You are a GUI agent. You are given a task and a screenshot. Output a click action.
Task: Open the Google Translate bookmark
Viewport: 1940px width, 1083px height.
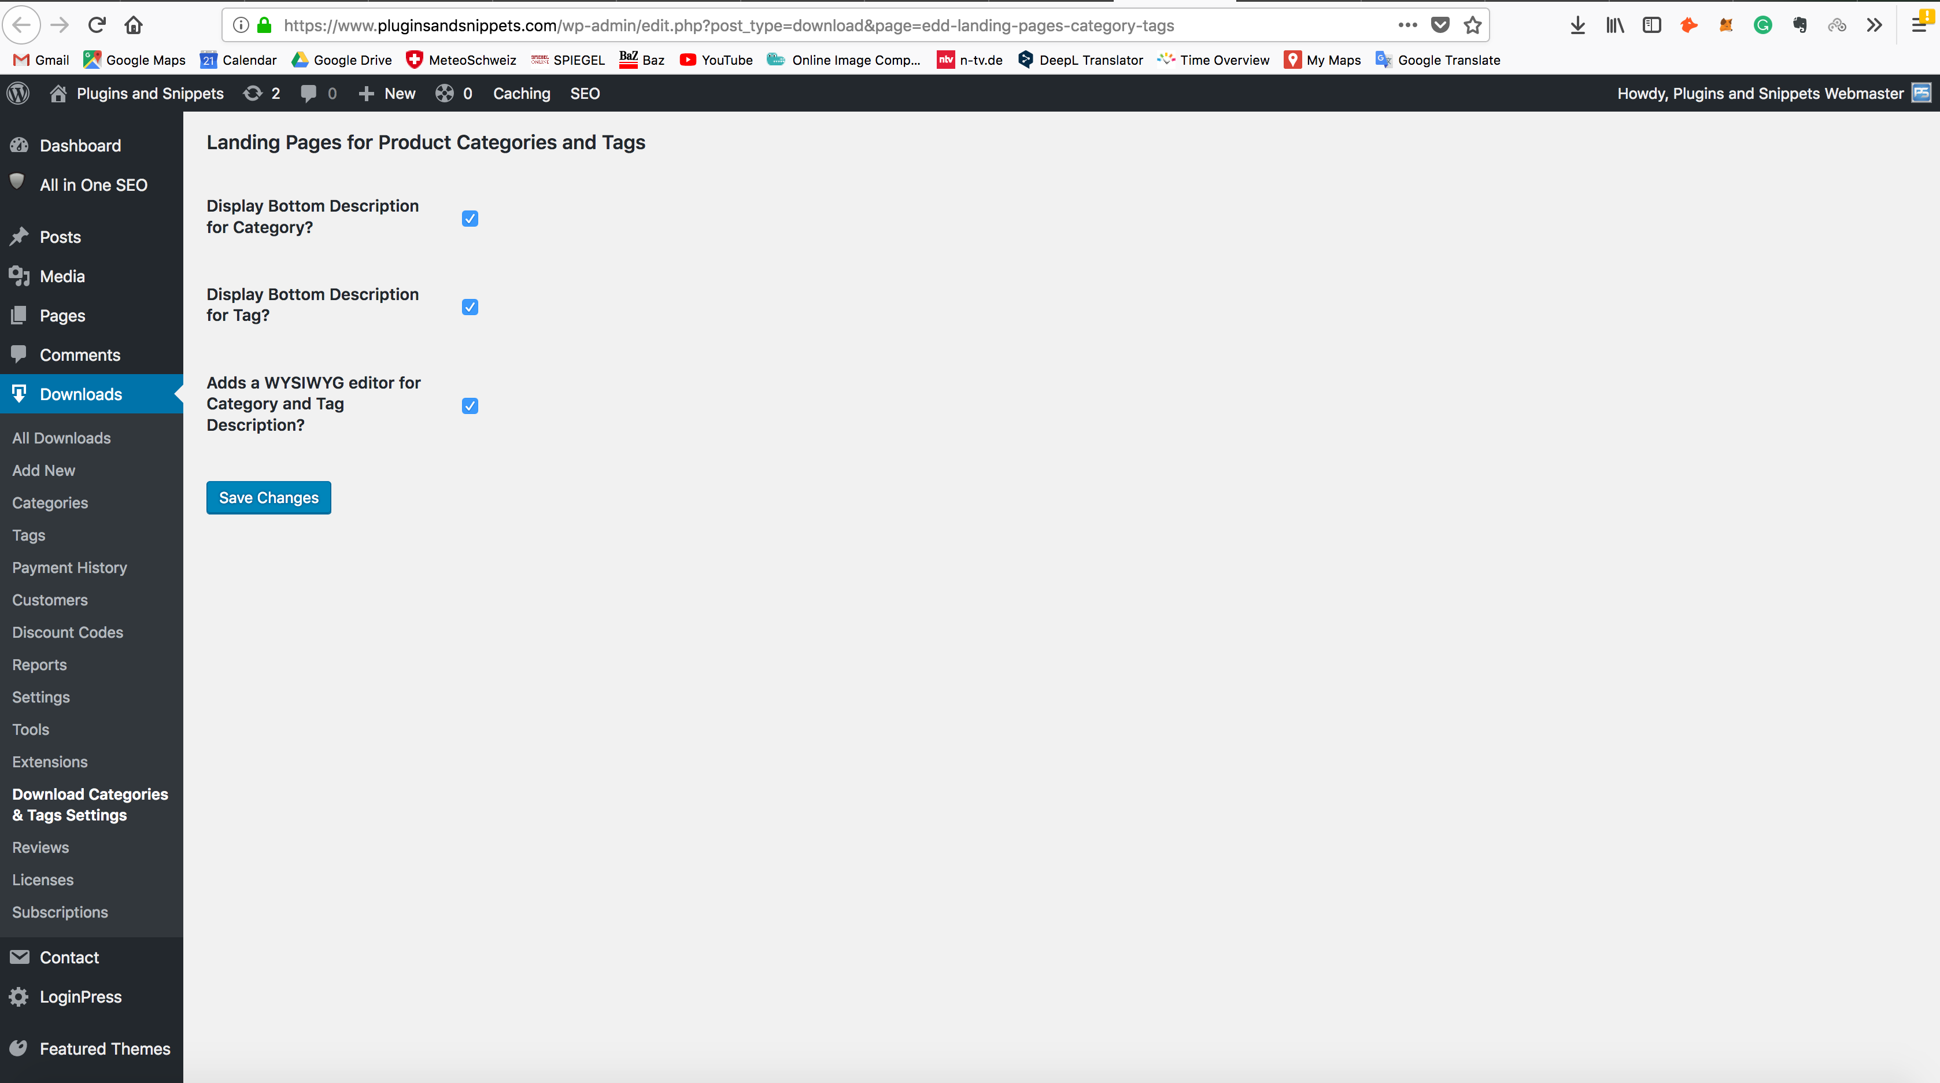1438,60
